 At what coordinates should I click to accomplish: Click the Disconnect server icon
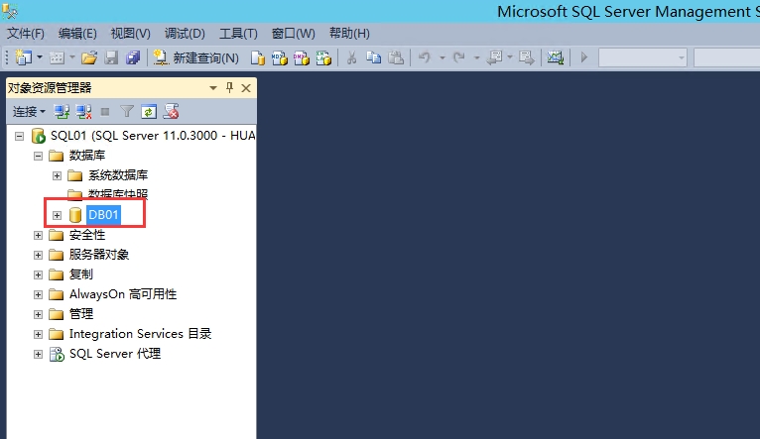[x=84, y=112]
